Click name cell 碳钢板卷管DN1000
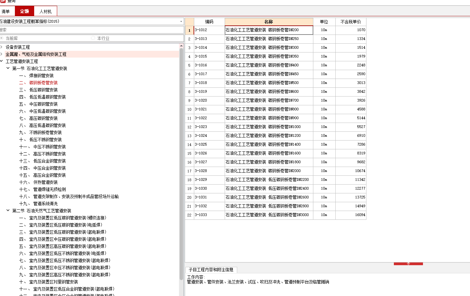Image resolution: width=470 pixels, height=296 pixels. click(269, 127)
